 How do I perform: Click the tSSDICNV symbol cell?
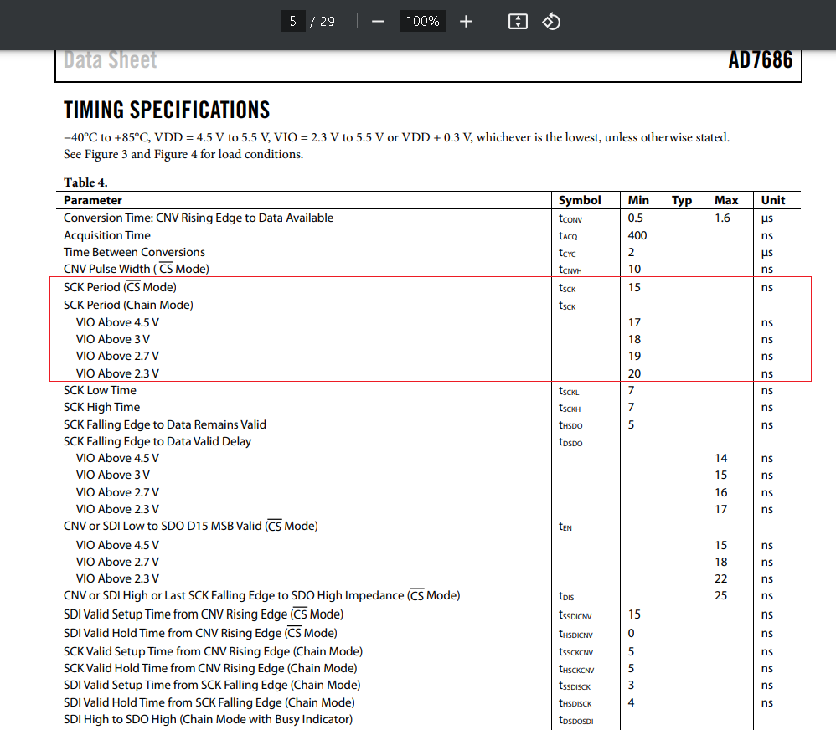coord(575,615)
